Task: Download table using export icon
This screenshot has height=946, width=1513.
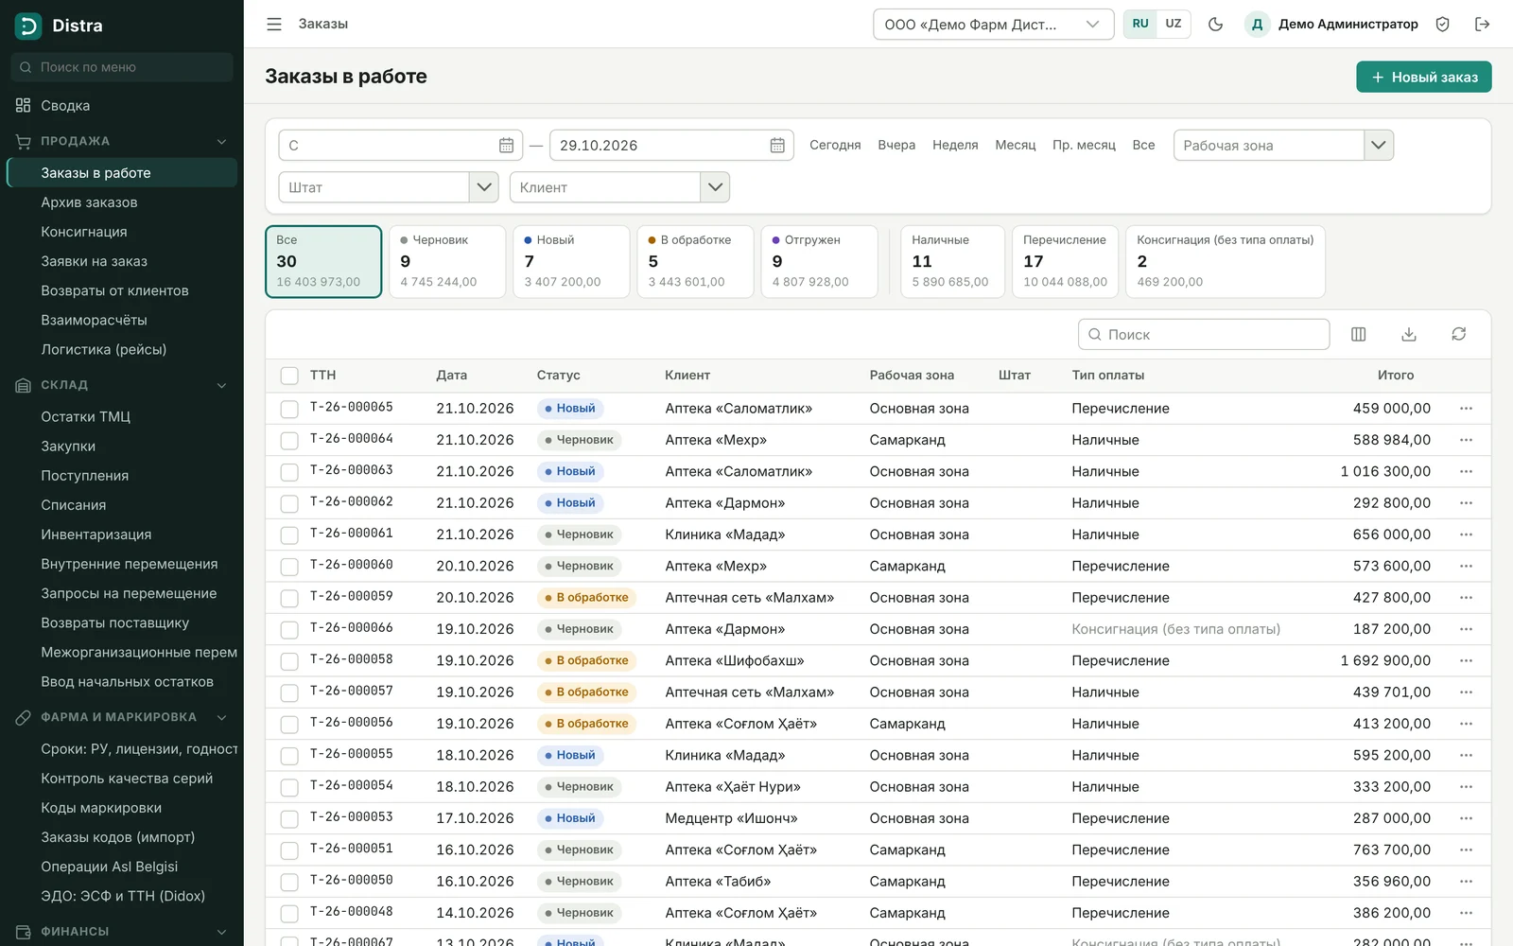Action: coord(1409,334)
